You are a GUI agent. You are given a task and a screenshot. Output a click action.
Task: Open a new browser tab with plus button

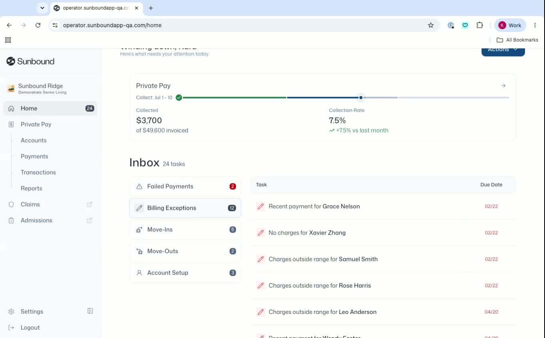(x=151, y=8)
